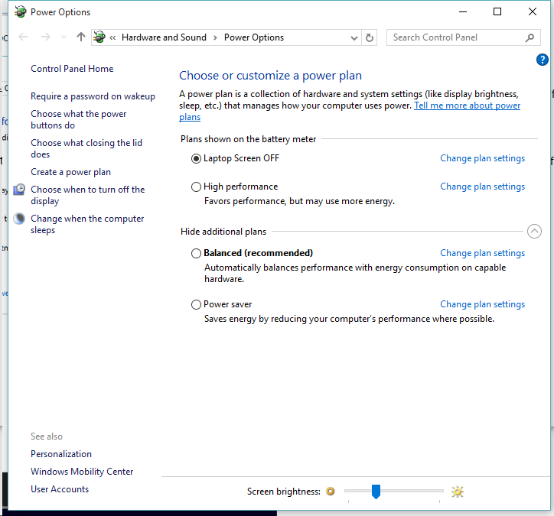Click the dim brightness icon
Viewport: 554px width, 516px height.
click(331, 492)
